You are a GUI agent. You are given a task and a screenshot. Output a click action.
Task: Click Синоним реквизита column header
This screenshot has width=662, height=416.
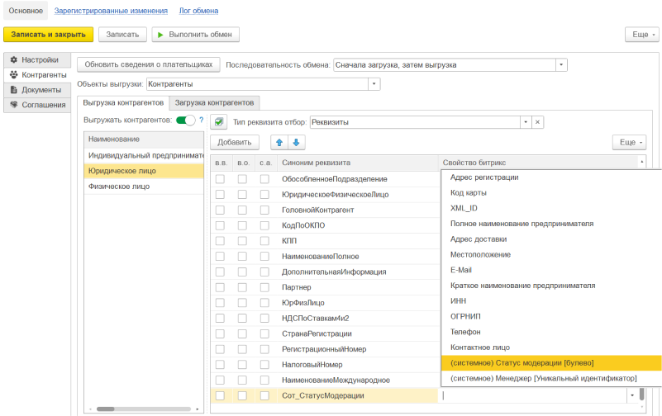pyautogui.click(x=358, y=163)
